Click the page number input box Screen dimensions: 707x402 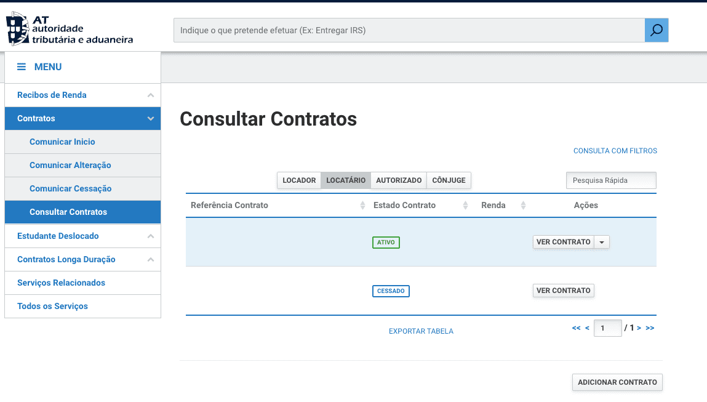[x=608, y=328]
